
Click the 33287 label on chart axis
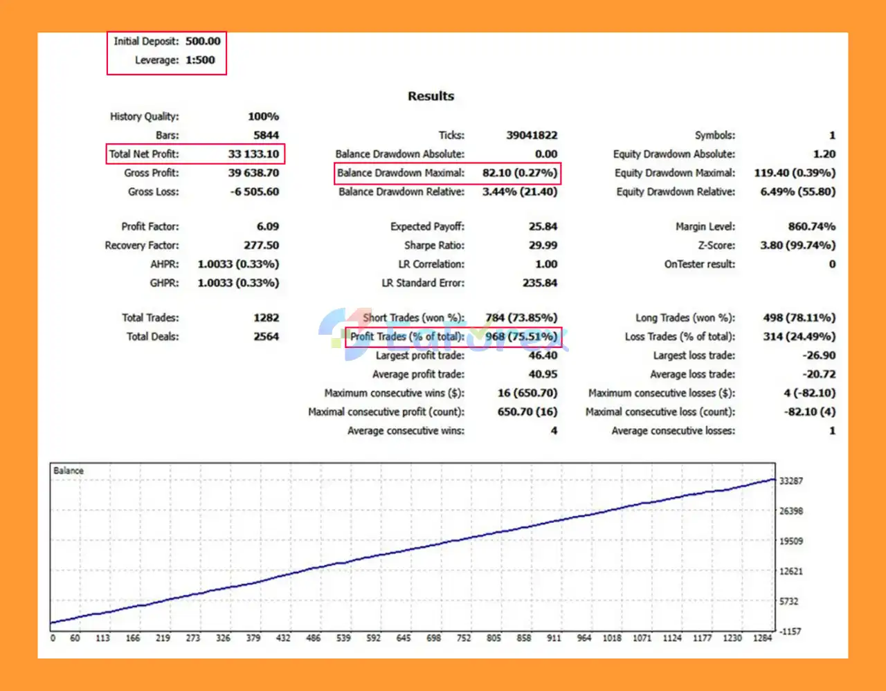pyautogui.click(x=791, y=481)
